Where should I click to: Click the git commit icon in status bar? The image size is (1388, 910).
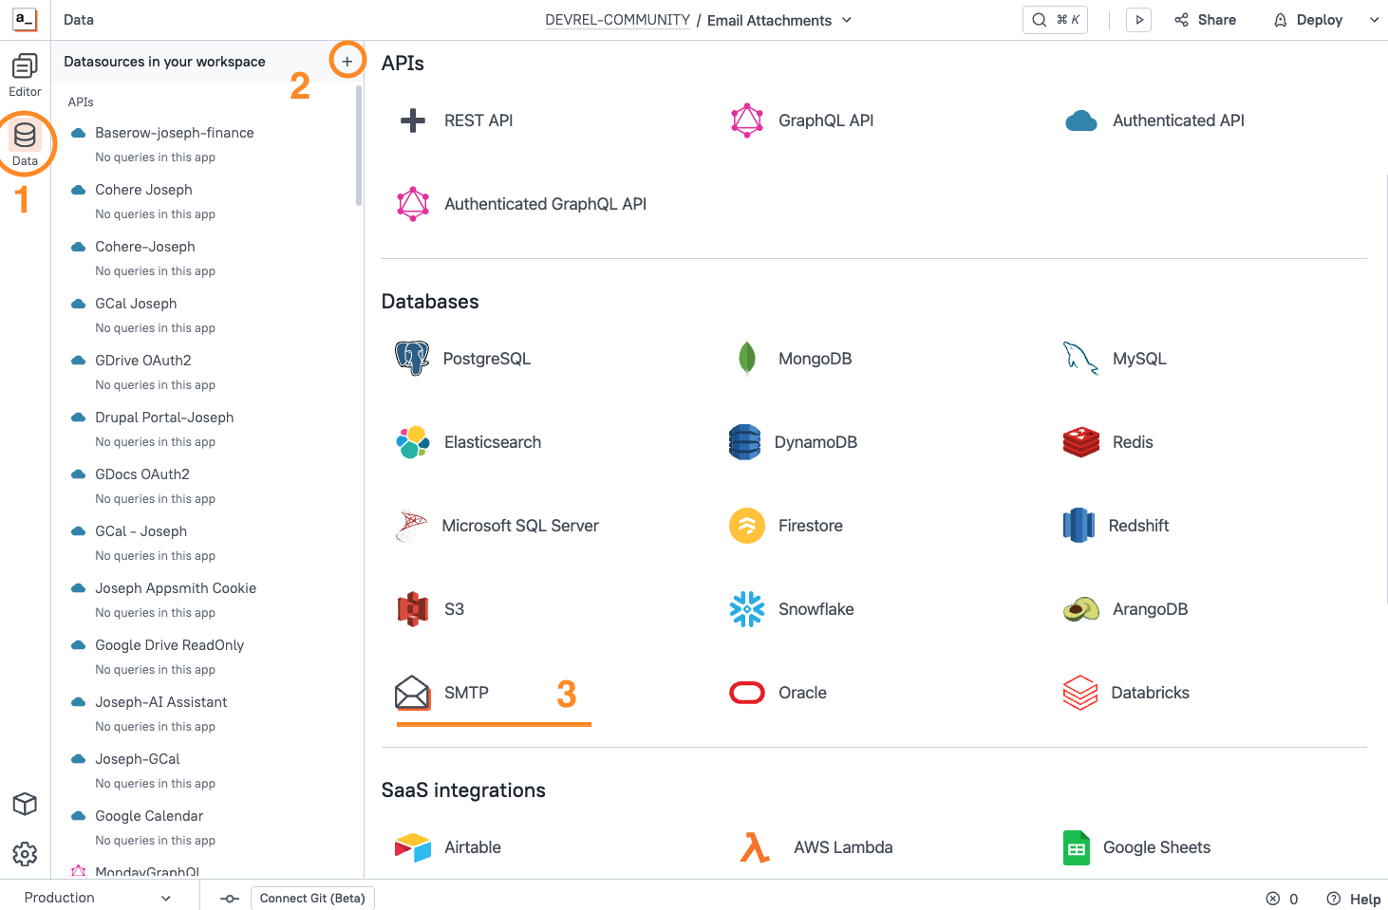point(230,899)
